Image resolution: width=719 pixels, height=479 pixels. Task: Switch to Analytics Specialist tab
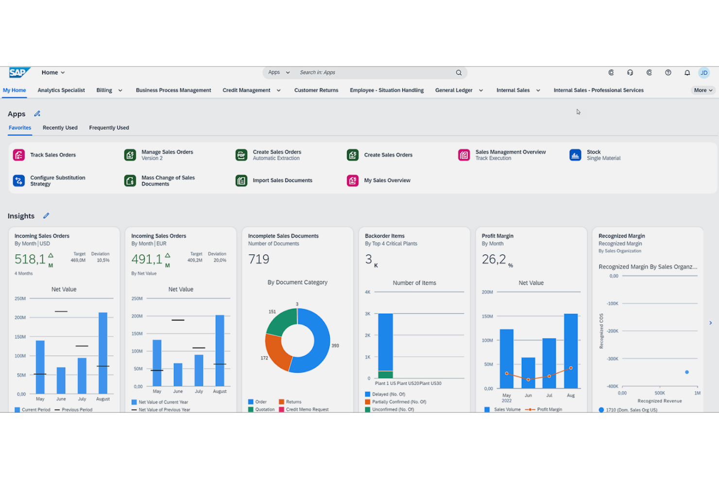(x=61, y=90)
